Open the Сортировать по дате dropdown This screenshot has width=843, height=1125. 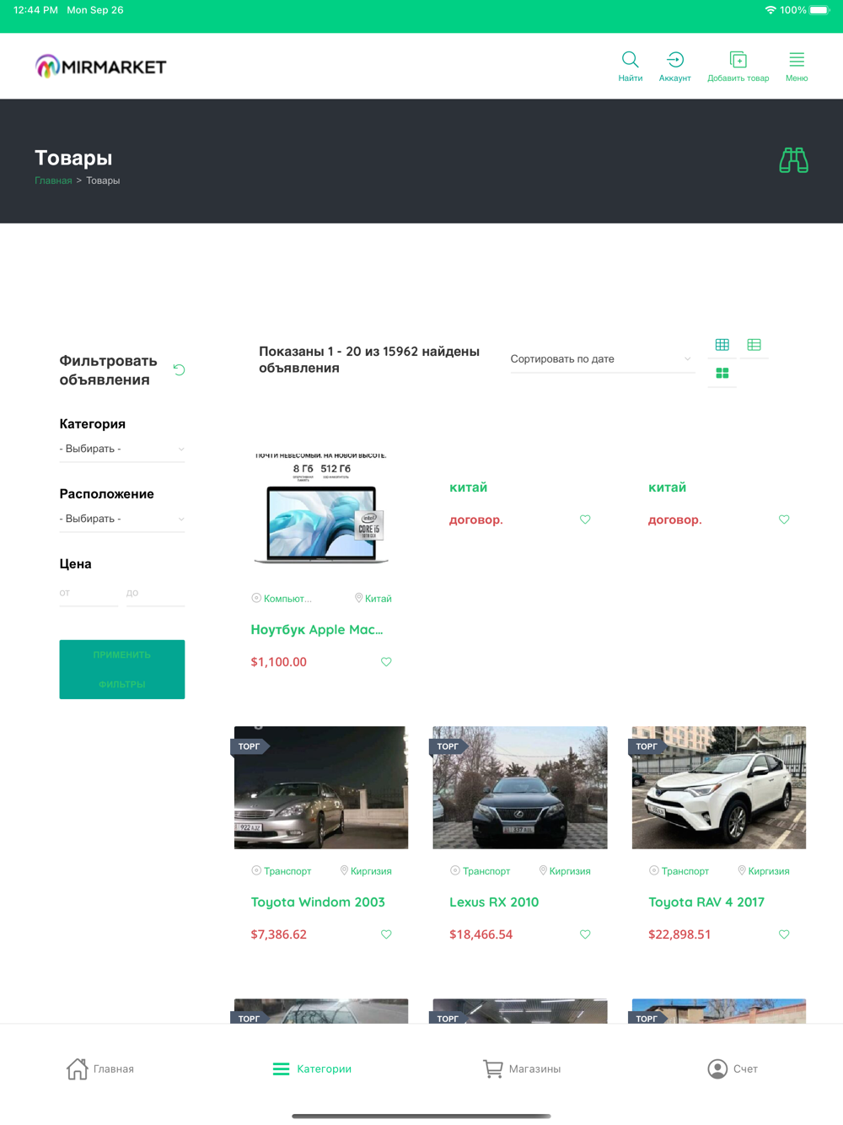[x=601, y=359]
